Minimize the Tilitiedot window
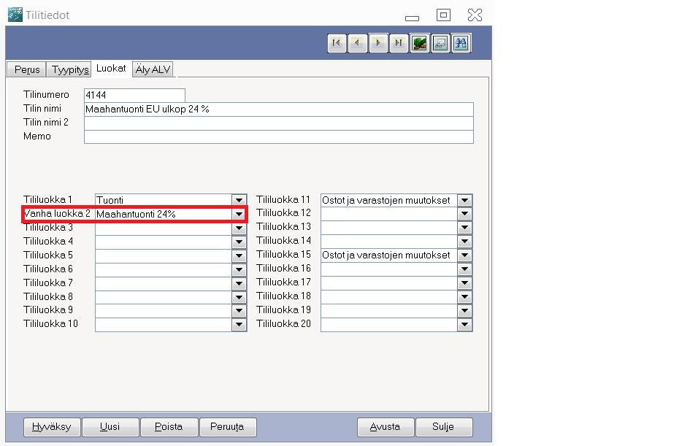The width and height of the screenshot is (690, 446). click(x=412, y=18)
